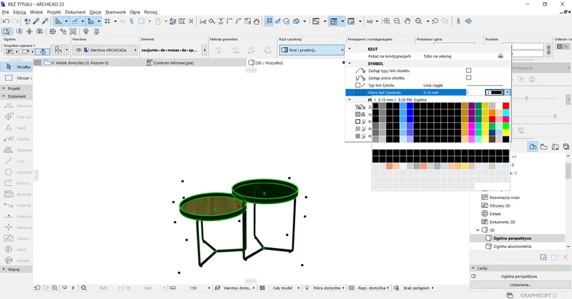Switch to the Centrum informacyjne tab

173,63
